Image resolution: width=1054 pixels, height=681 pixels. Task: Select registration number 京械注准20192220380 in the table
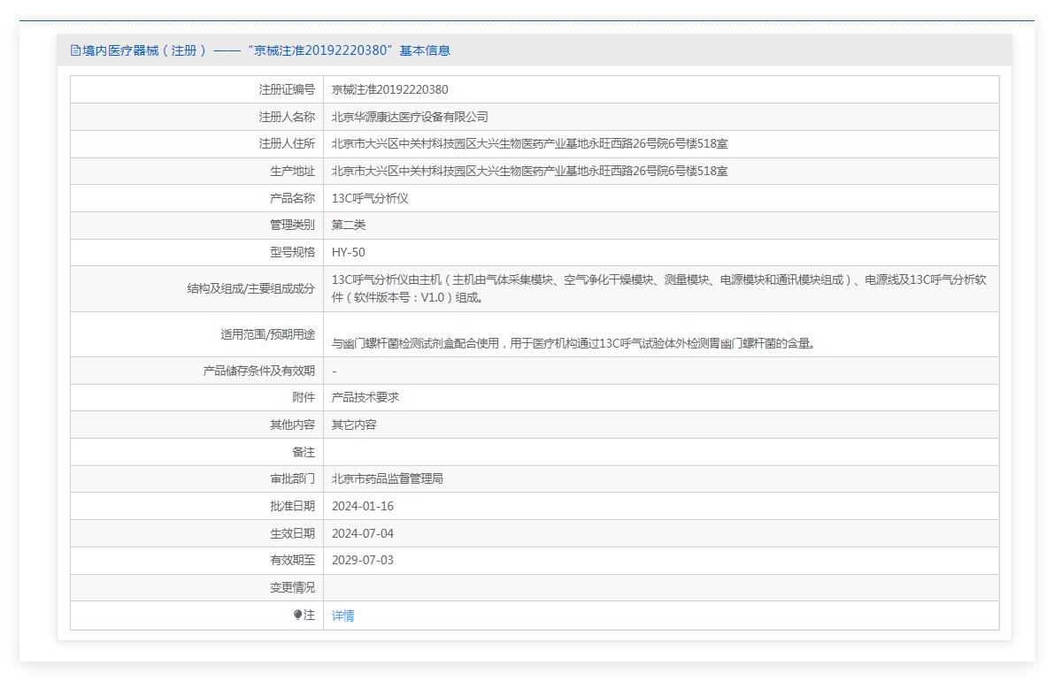pyautogui.click(x=389, y=89)
